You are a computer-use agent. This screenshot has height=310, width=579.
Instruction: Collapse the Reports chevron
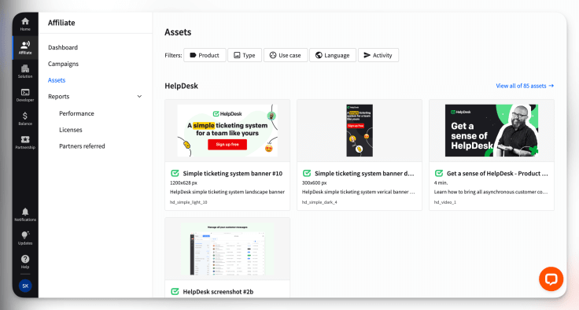tap(139, 97)
